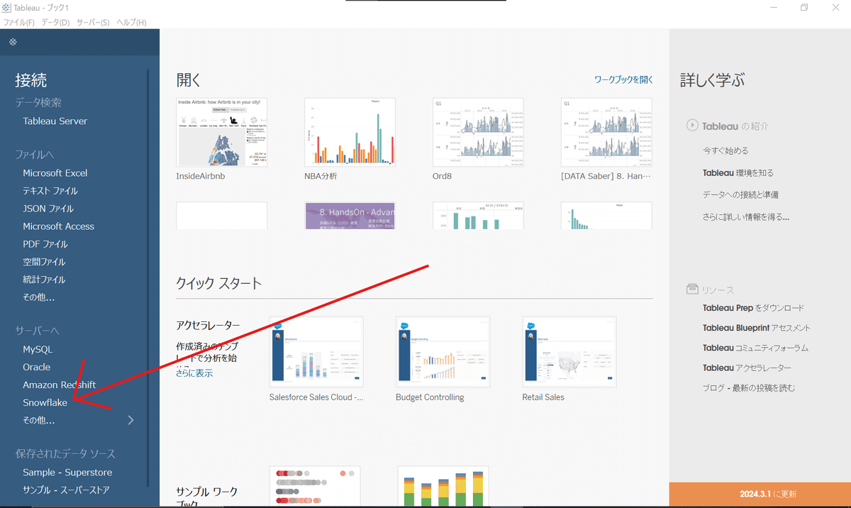Choose JSON ファイル connector
Viewport: 851px width, 508px height.
pyautogui.click(x=48, y=209)
